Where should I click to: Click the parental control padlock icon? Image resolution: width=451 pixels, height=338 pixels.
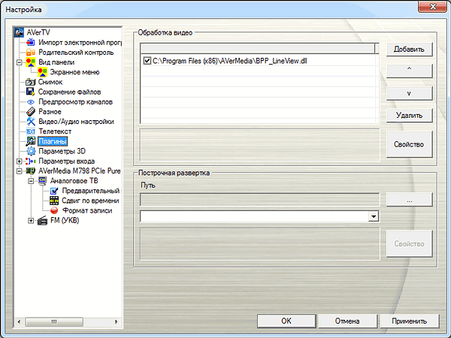pos(31,53)
